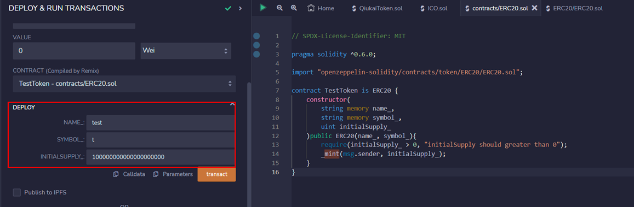The width and height of the screenshot is (634, 207).
Task: Switch to the ERC20/ERC20.sol tab
Action: [574, 8]
